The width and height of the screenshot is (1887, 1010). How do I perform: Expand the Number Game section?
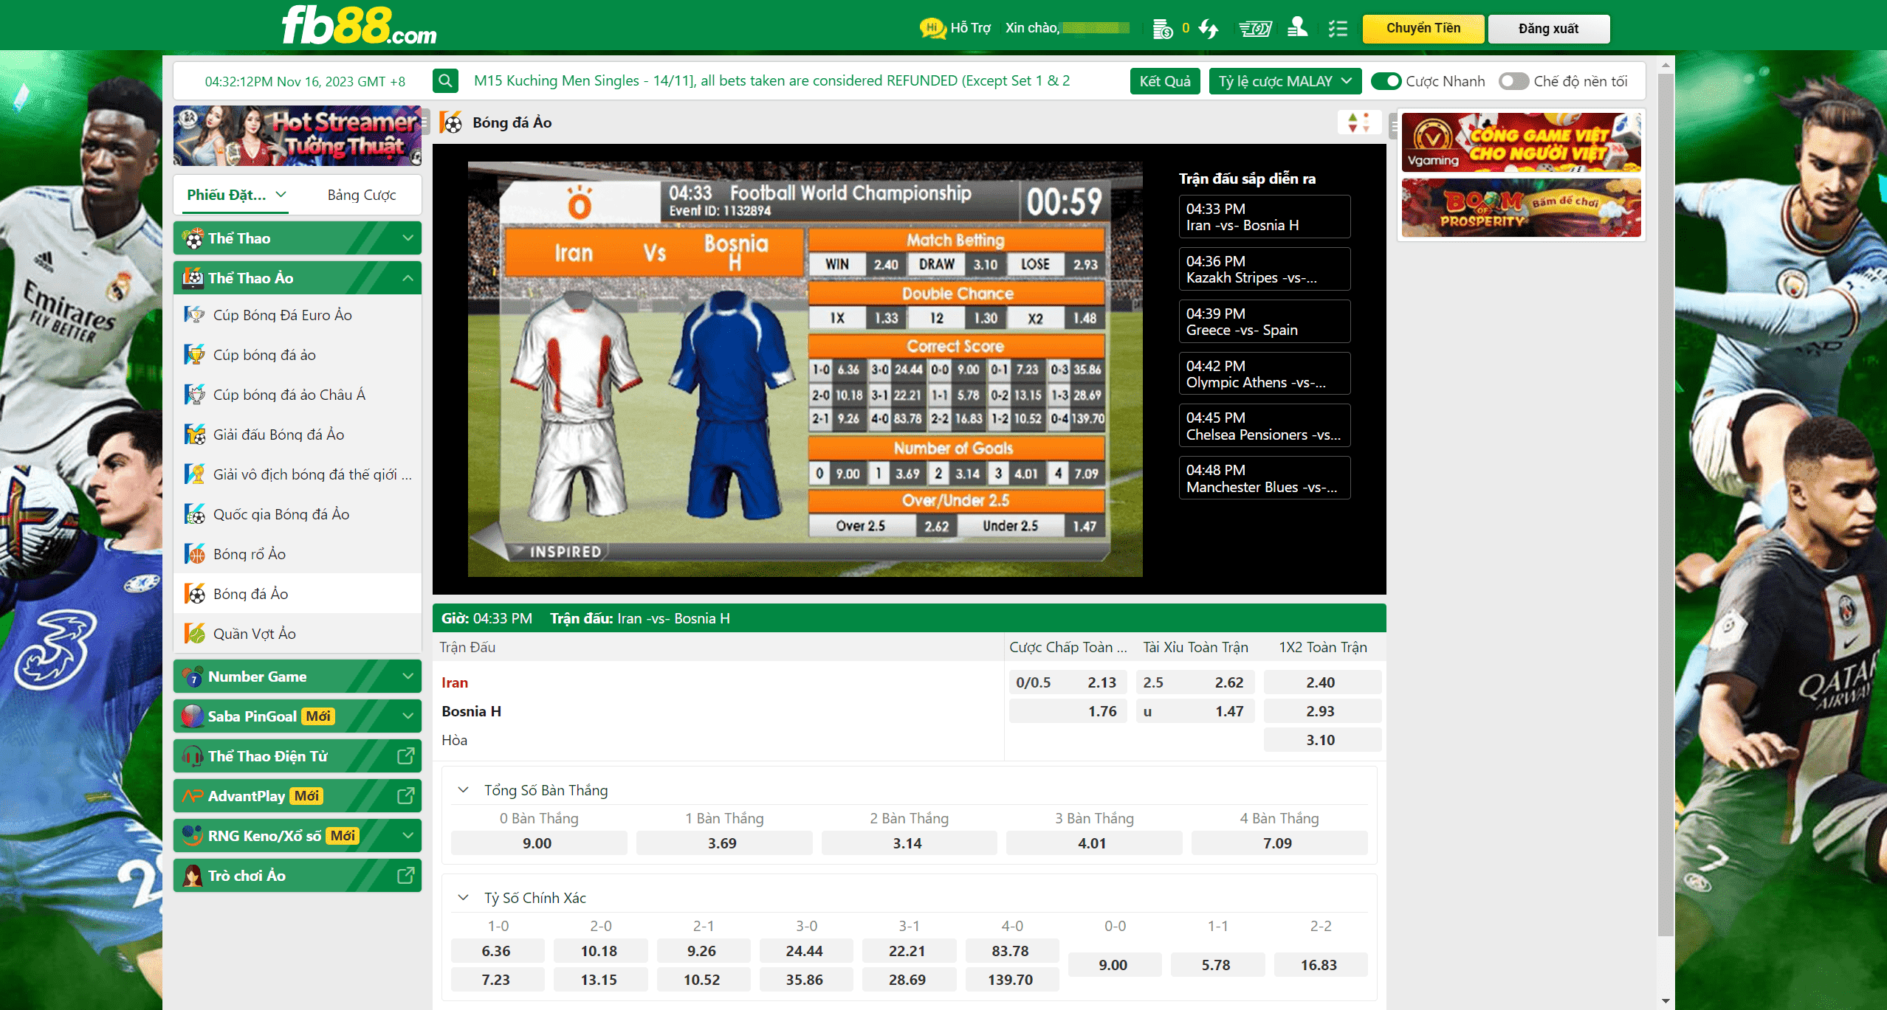tap(408, 677)
